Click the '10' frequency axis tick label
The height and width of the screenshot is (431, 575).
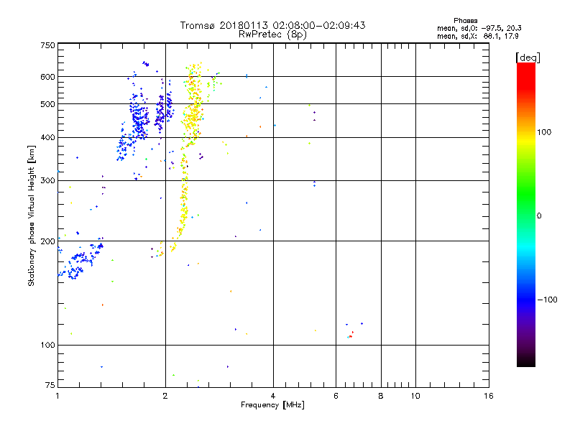415,396
